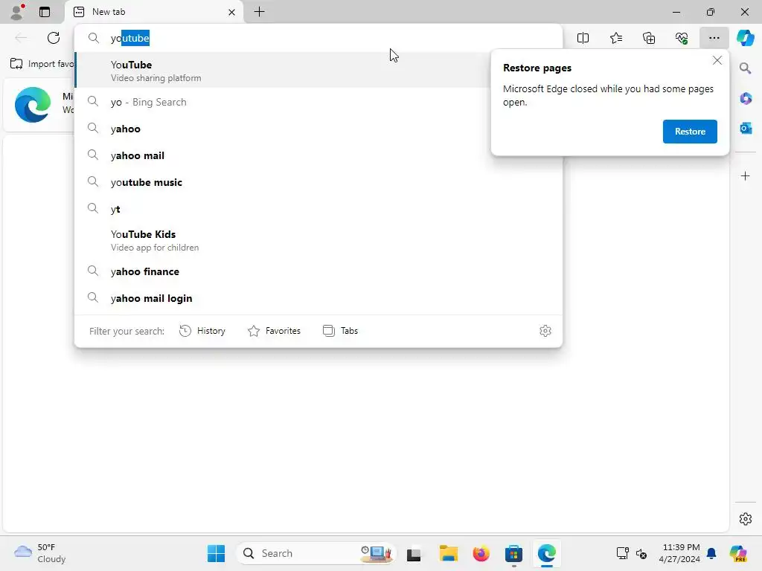This screenshot has height=571, width=762.
Task: Dismiss the Restore pages popup
Action: tap(717, 61)
